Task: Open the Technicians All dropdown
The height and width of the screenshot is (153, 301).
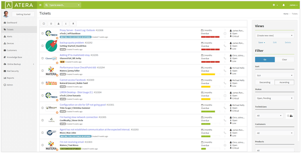Action: (269, 116)
